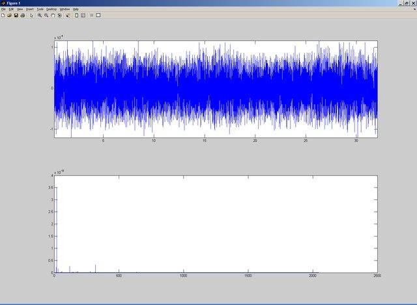The height and width of the screenshot is (305, 417).
Task: Open the Help menu
Action: point(76,9)
